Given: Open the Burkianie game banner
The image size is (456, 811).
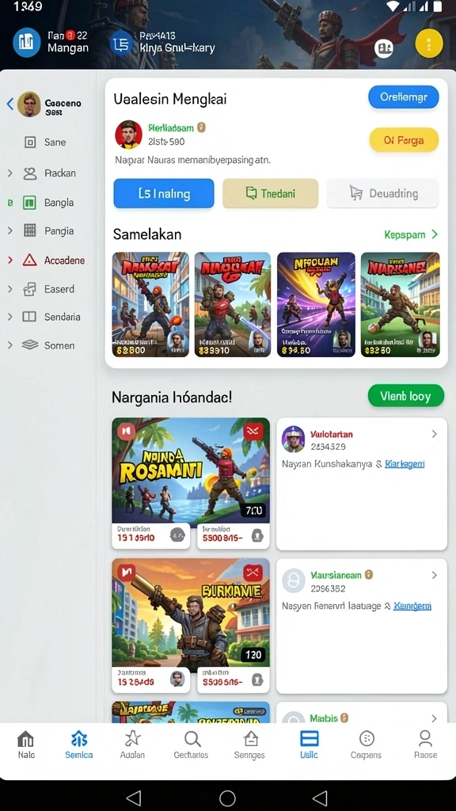Looking at the screenshot, I should [191, 613].
